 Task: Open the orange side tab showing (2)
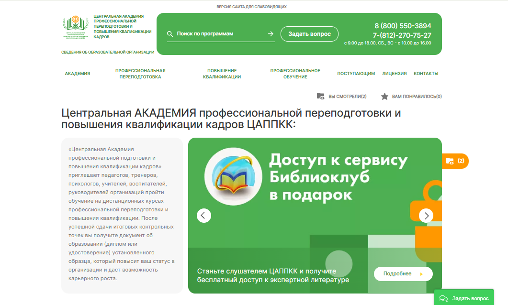coord(455,161)
